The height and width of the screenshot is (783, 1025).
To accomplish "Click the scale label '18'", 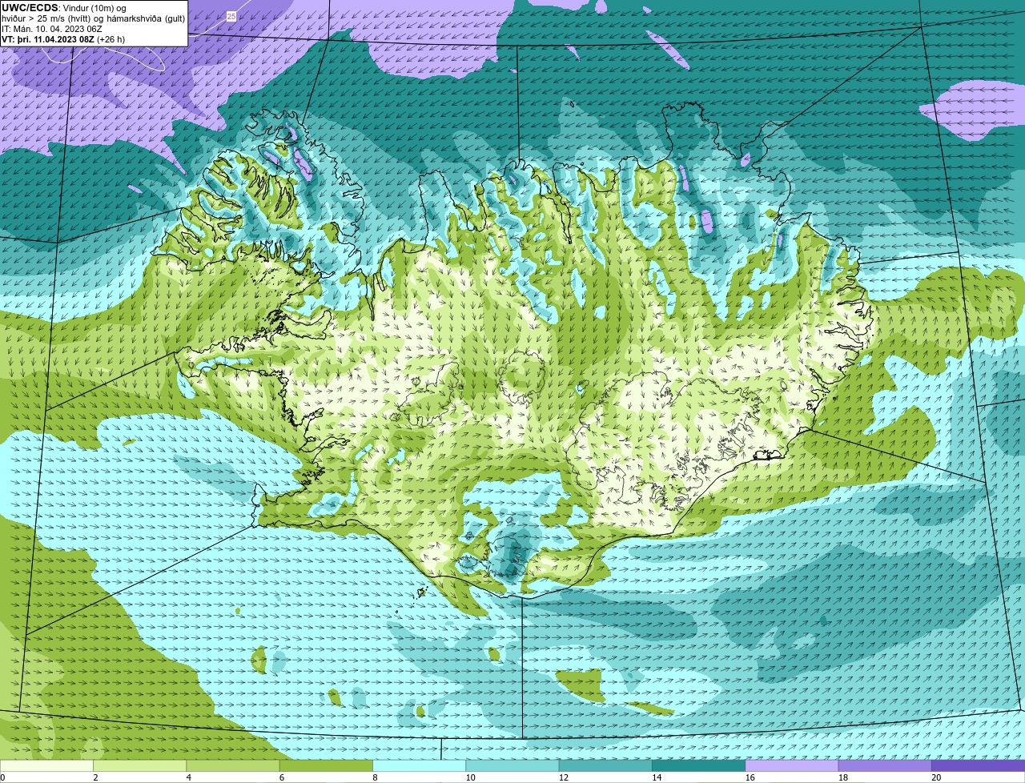I will (843, 777).
